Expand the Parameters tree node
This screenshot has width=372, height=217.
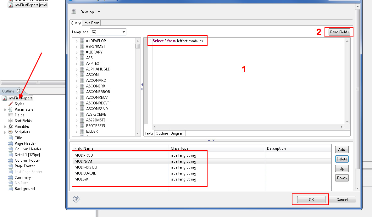coord(5,110)
